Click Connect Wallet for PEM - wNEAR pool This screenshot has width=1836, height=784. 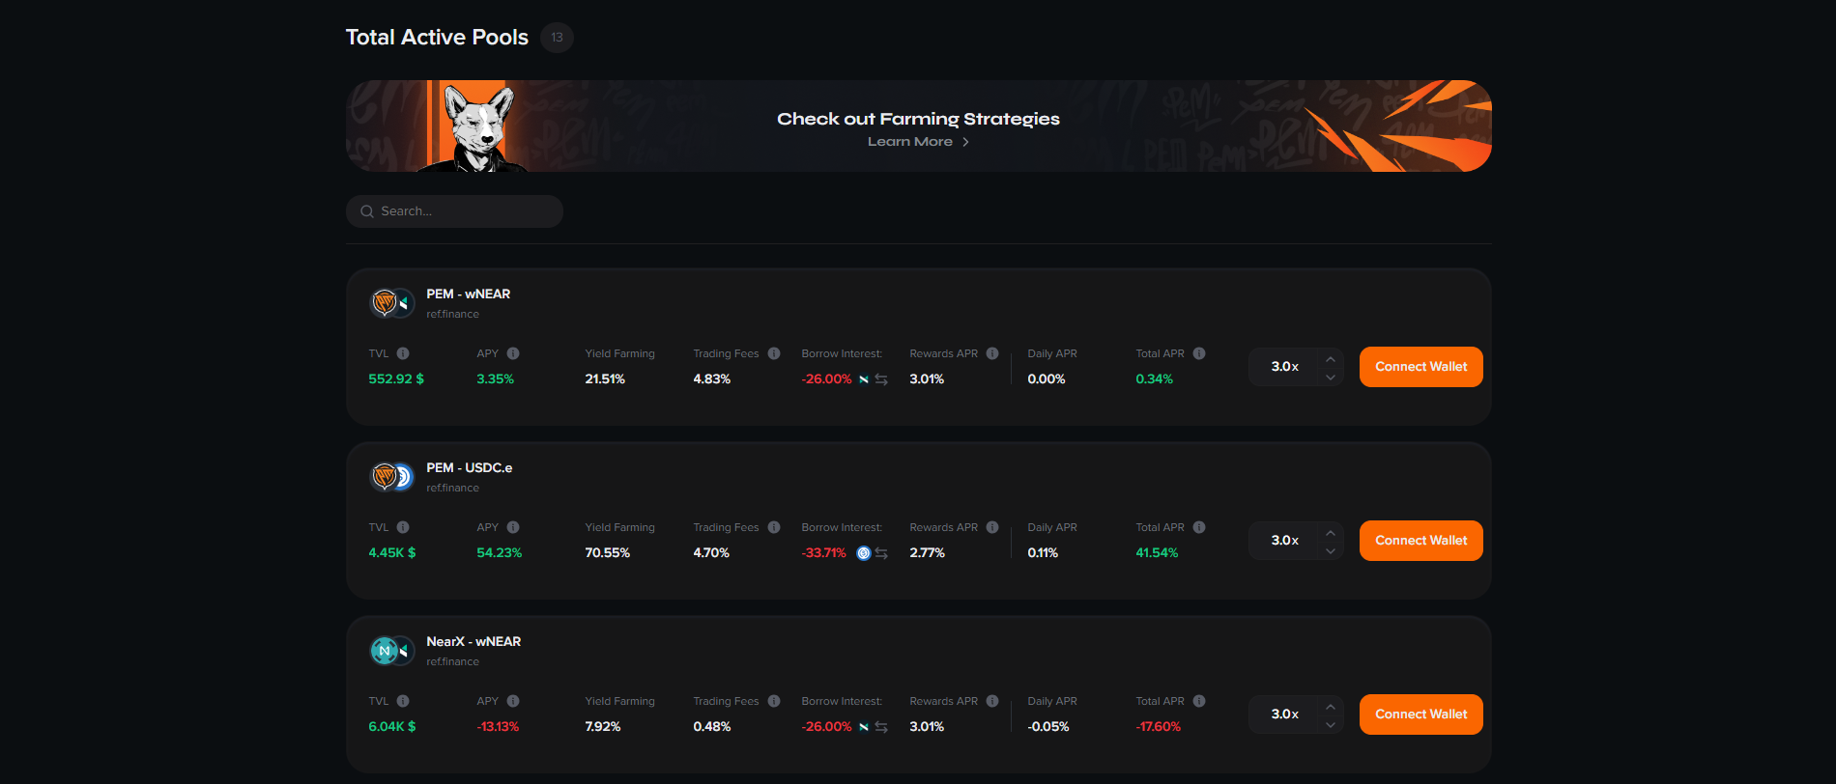pyautogui.click(x=1420, y=367)
